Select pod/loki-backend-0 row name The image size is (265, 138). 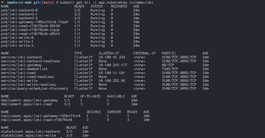(x=19, y=10)
